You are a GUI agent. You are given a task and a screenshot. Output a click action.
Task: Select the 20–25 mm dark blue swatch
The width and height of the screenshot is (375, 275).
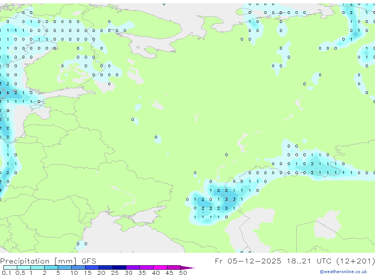click(106, 267)
